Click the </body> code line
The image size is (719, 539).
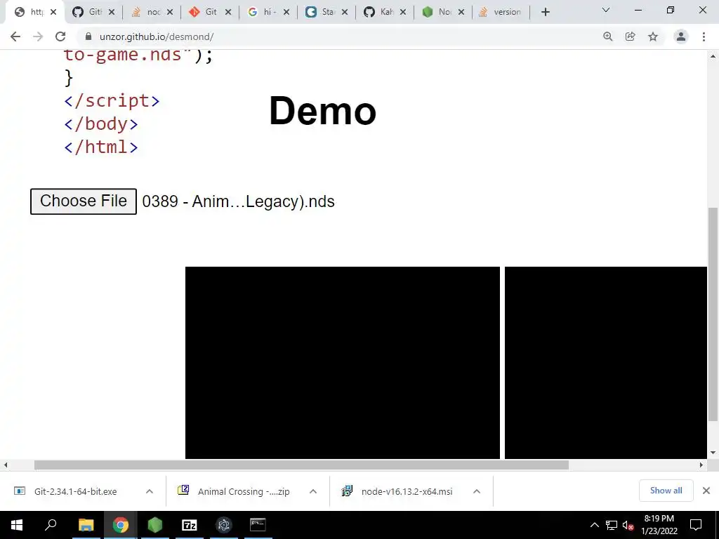point(101,124)
